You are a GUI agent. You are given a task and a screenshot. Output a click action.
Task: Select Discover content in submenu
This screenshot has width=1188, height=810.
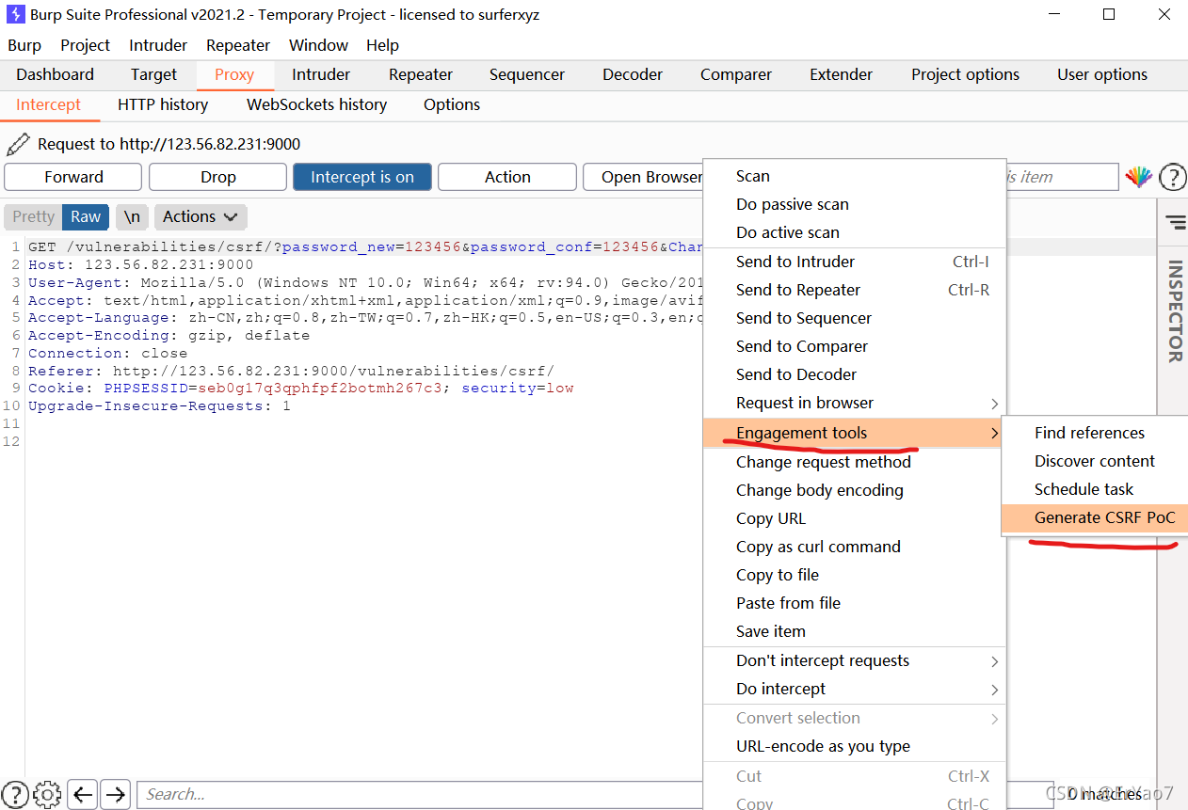point(1095,461)
